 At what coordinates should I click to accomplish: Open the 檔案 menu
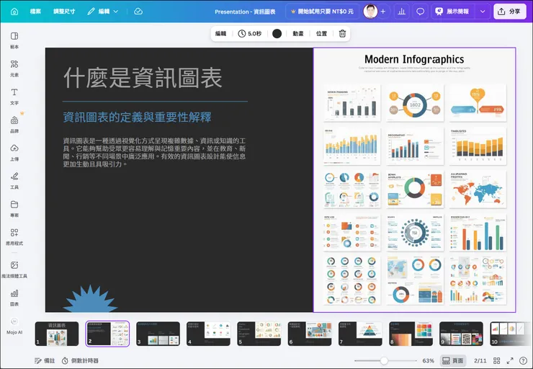pyautogui.click(x=35, y=12)
